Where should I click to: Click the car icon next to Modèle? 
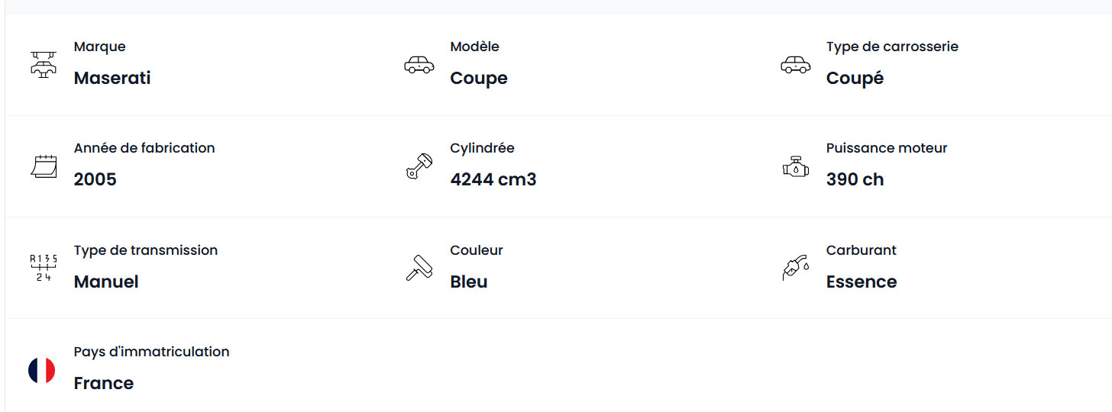419,65
